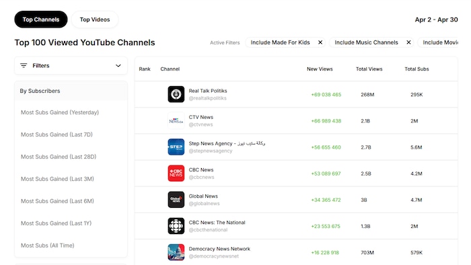Click the @realtalkpolitiks handle
This screenshot has height=265, width=471.
[x=207, y=98]
